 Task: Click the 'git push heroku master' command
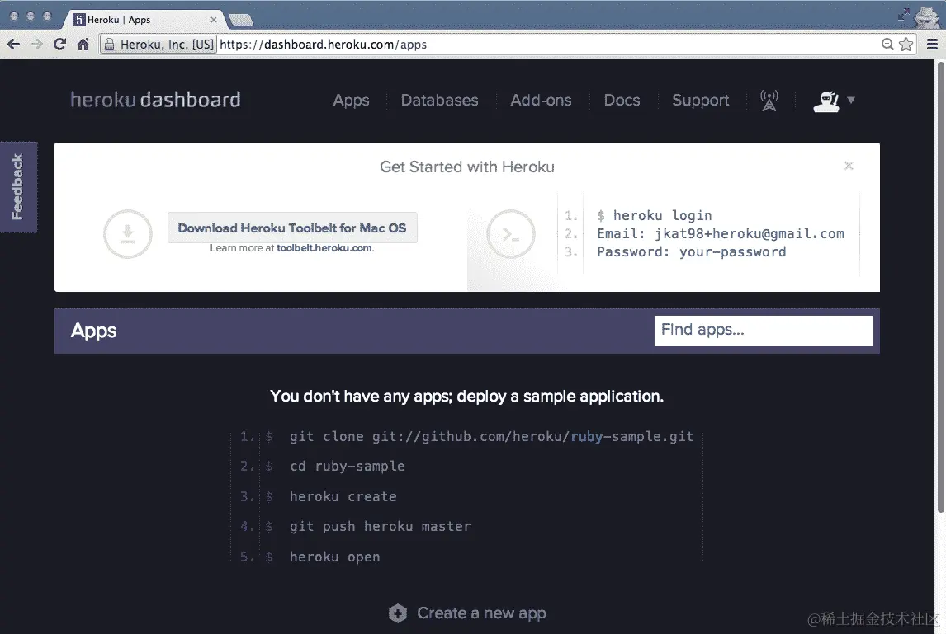[x=380, y=526]
